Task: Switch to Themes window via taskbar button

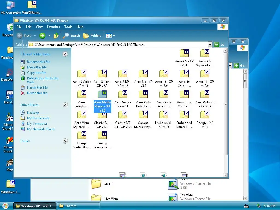Action: (x=78, y=206)
